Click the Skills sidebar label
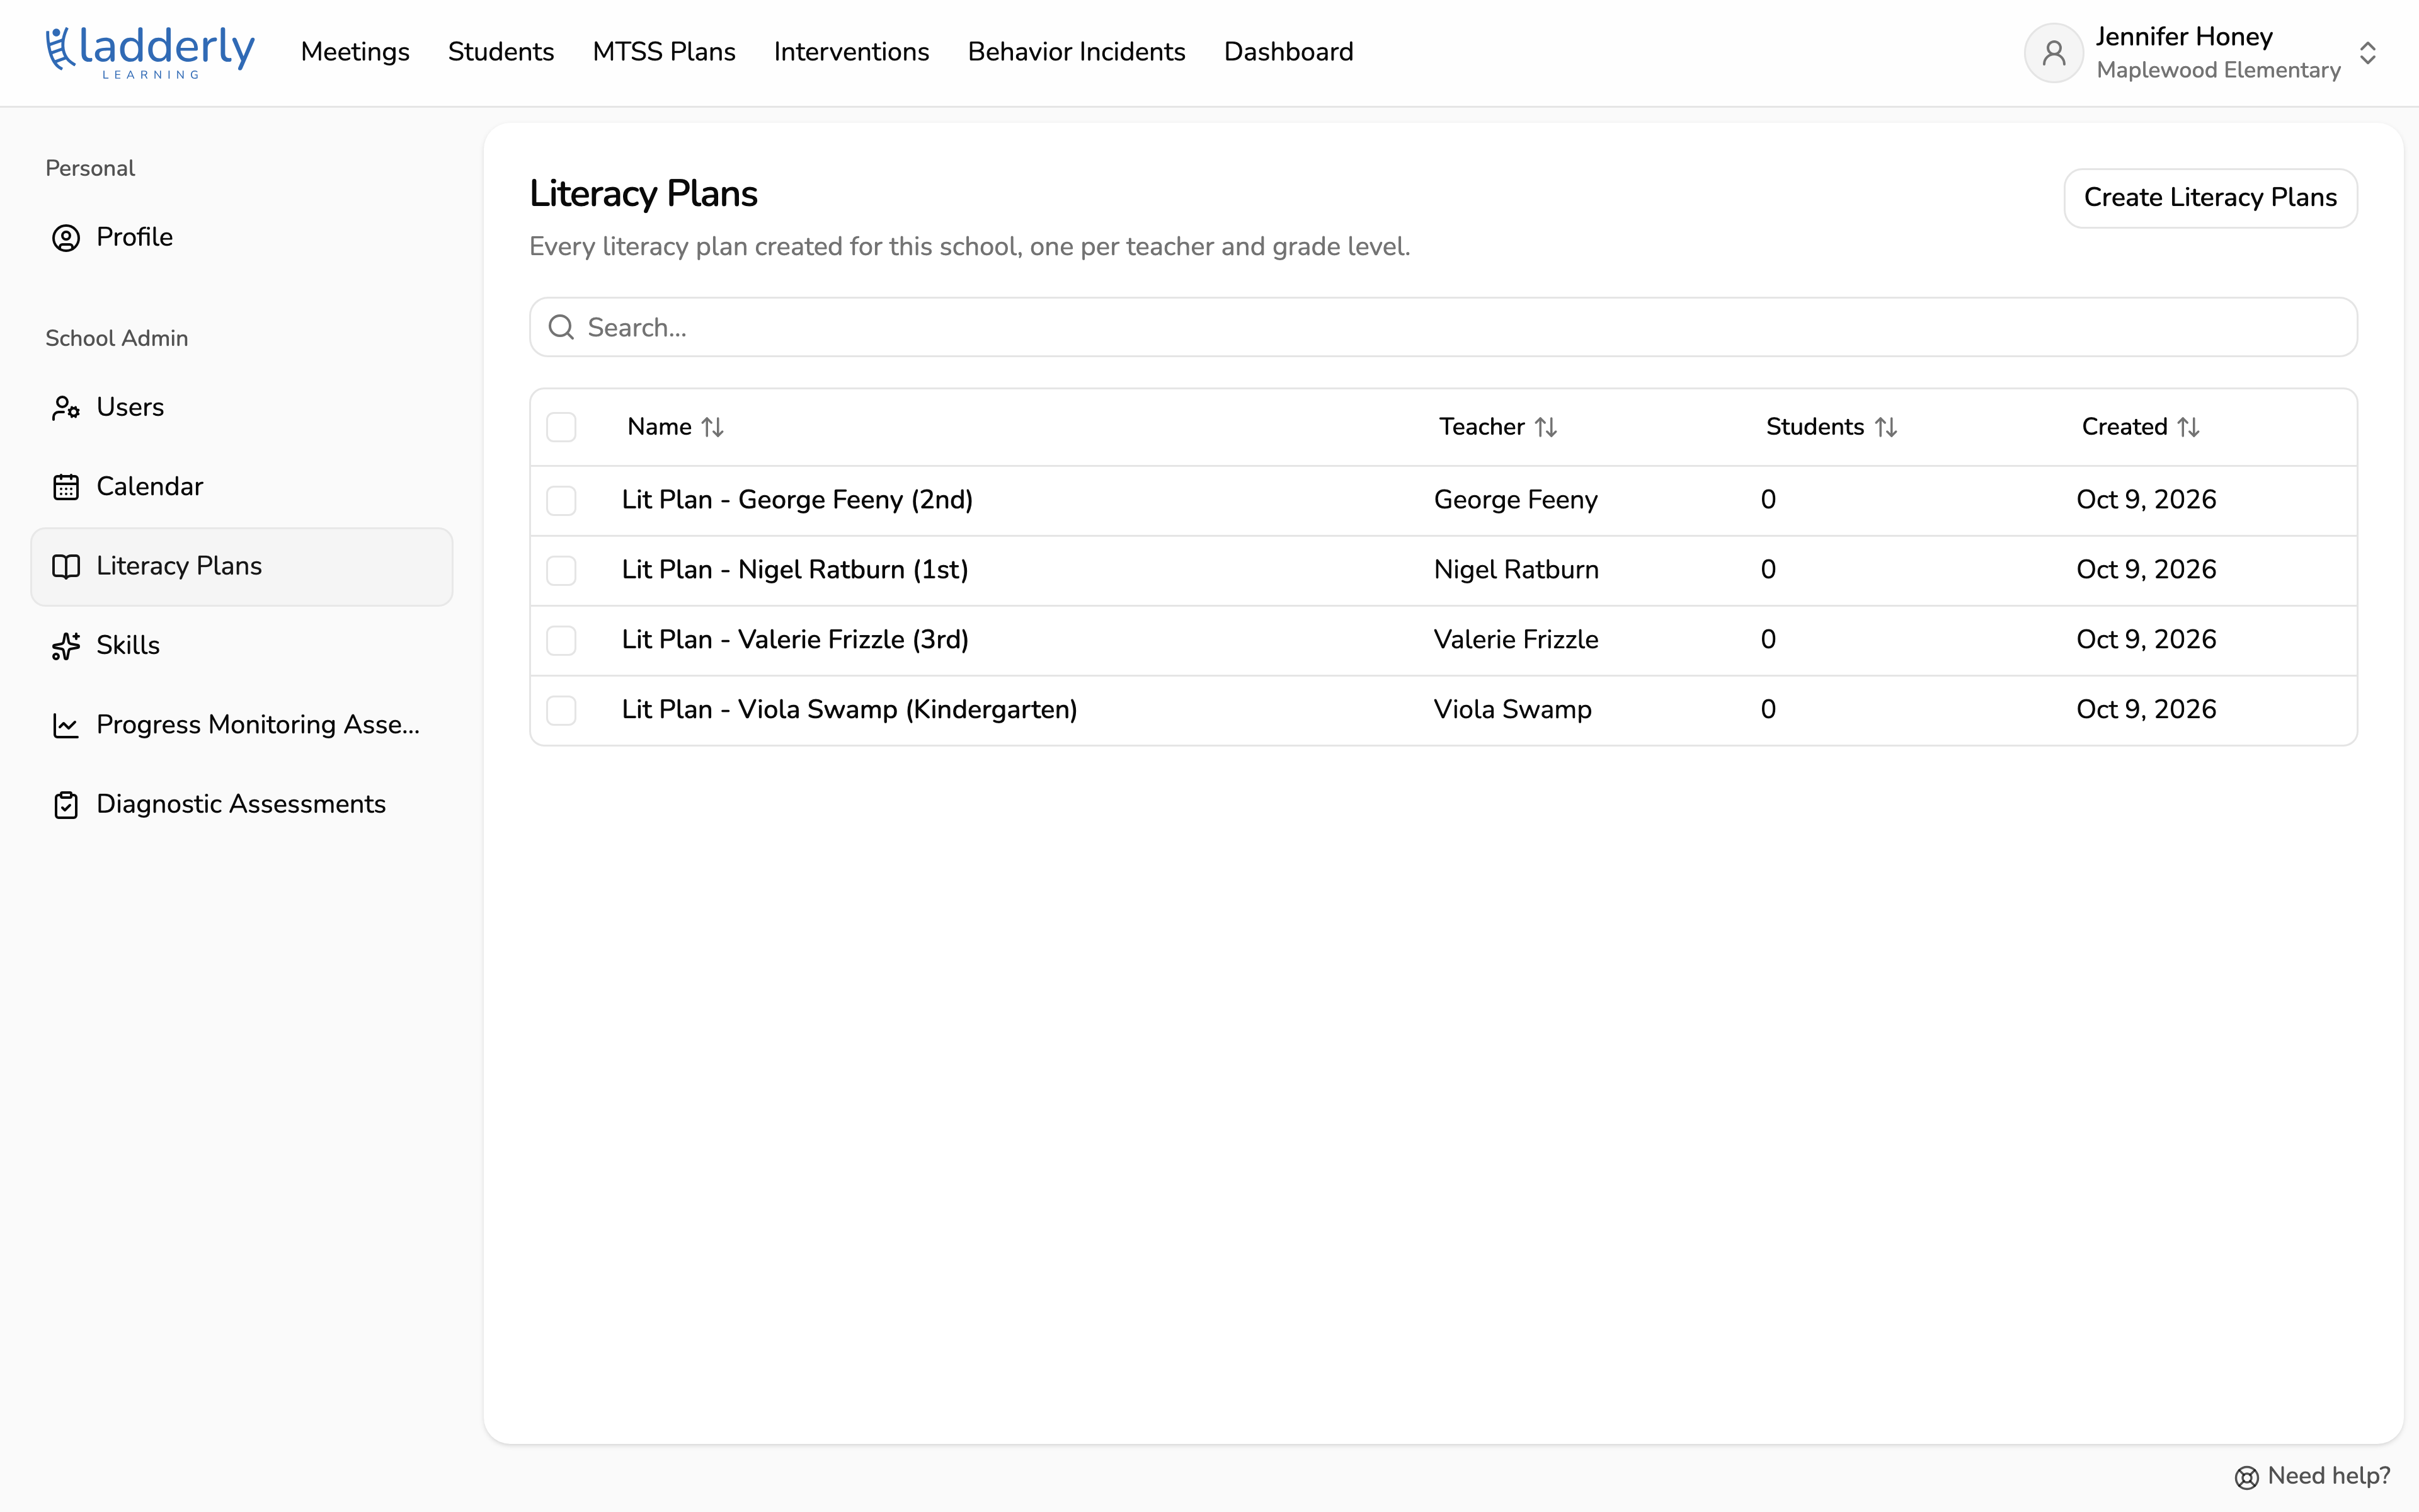This screenshot has width=2419, height=1512. pyautogui.click(x=128, y=646)
